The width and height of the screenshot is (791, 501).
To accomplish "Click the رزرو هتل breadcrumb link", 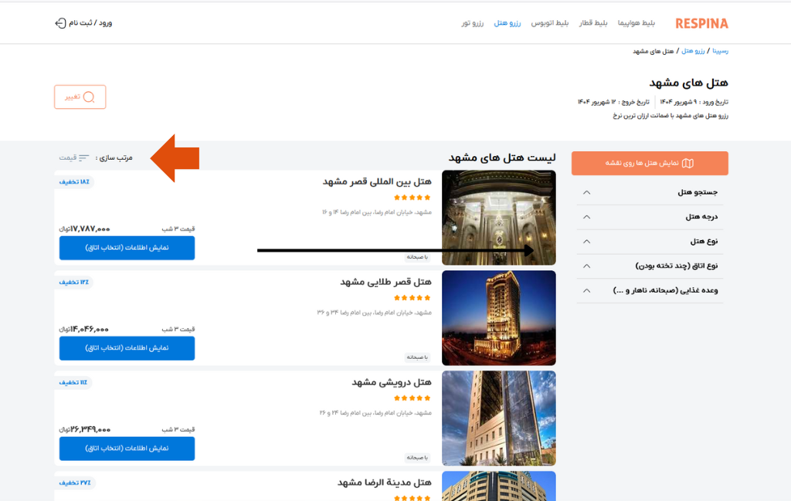I will pos(691,51).
